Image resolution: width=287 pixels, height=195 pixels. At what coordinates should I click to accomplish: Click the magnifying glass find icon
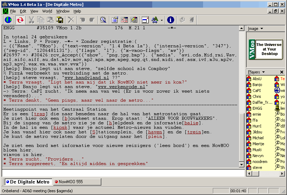point(103,20)
